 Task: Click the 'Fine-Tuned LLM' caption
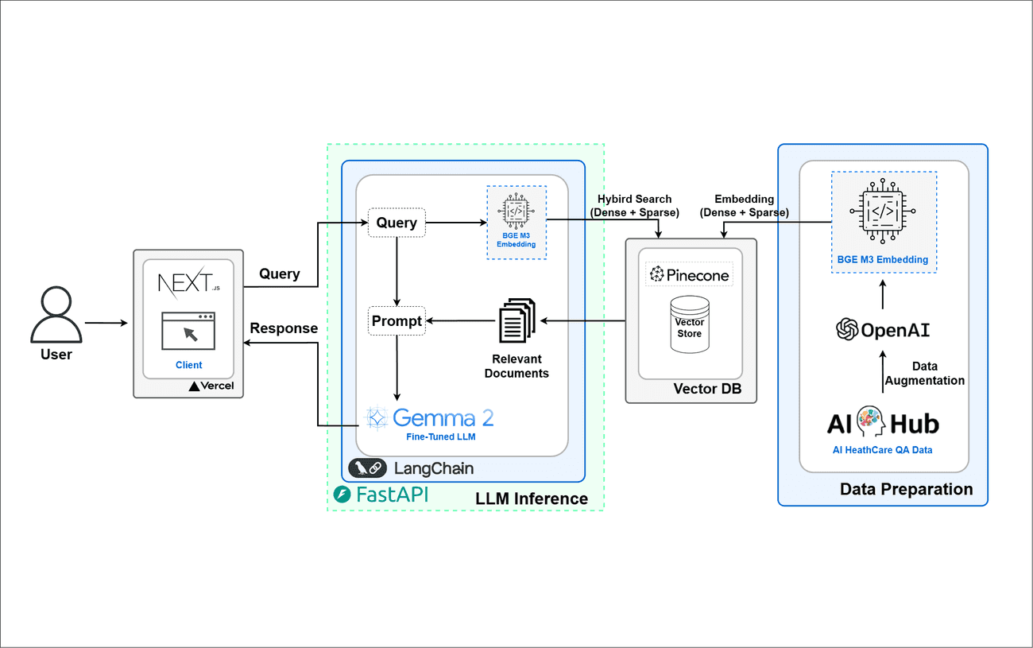click(440, 437)
